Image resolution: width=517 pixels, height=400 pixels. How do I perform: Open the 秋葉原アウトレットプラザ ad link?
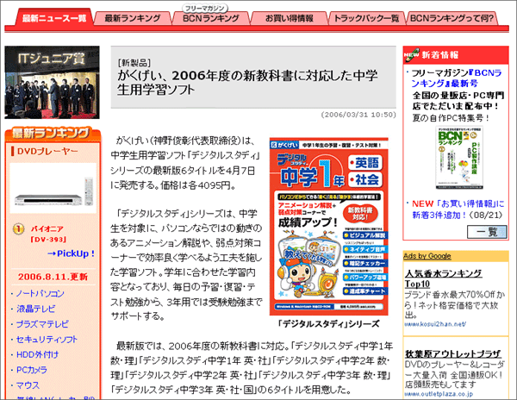click(x=453, y=353)
